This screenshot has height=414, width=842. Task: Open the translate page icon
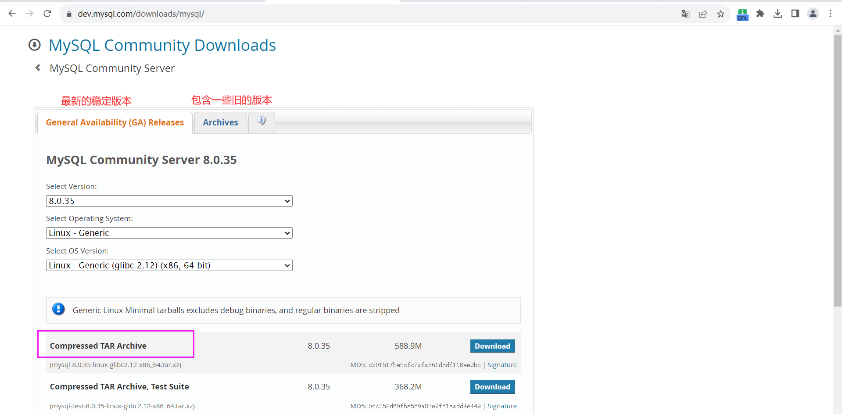(x=685, y=14)
